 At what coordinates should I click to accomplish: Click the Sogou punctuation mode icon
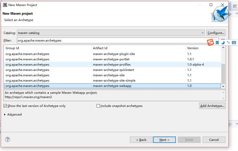pyautogui.click(x=228, y=43)
